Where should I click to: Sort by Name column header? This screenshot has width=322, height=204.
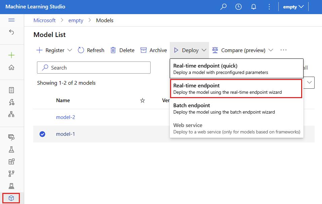(x=63, y=100)
